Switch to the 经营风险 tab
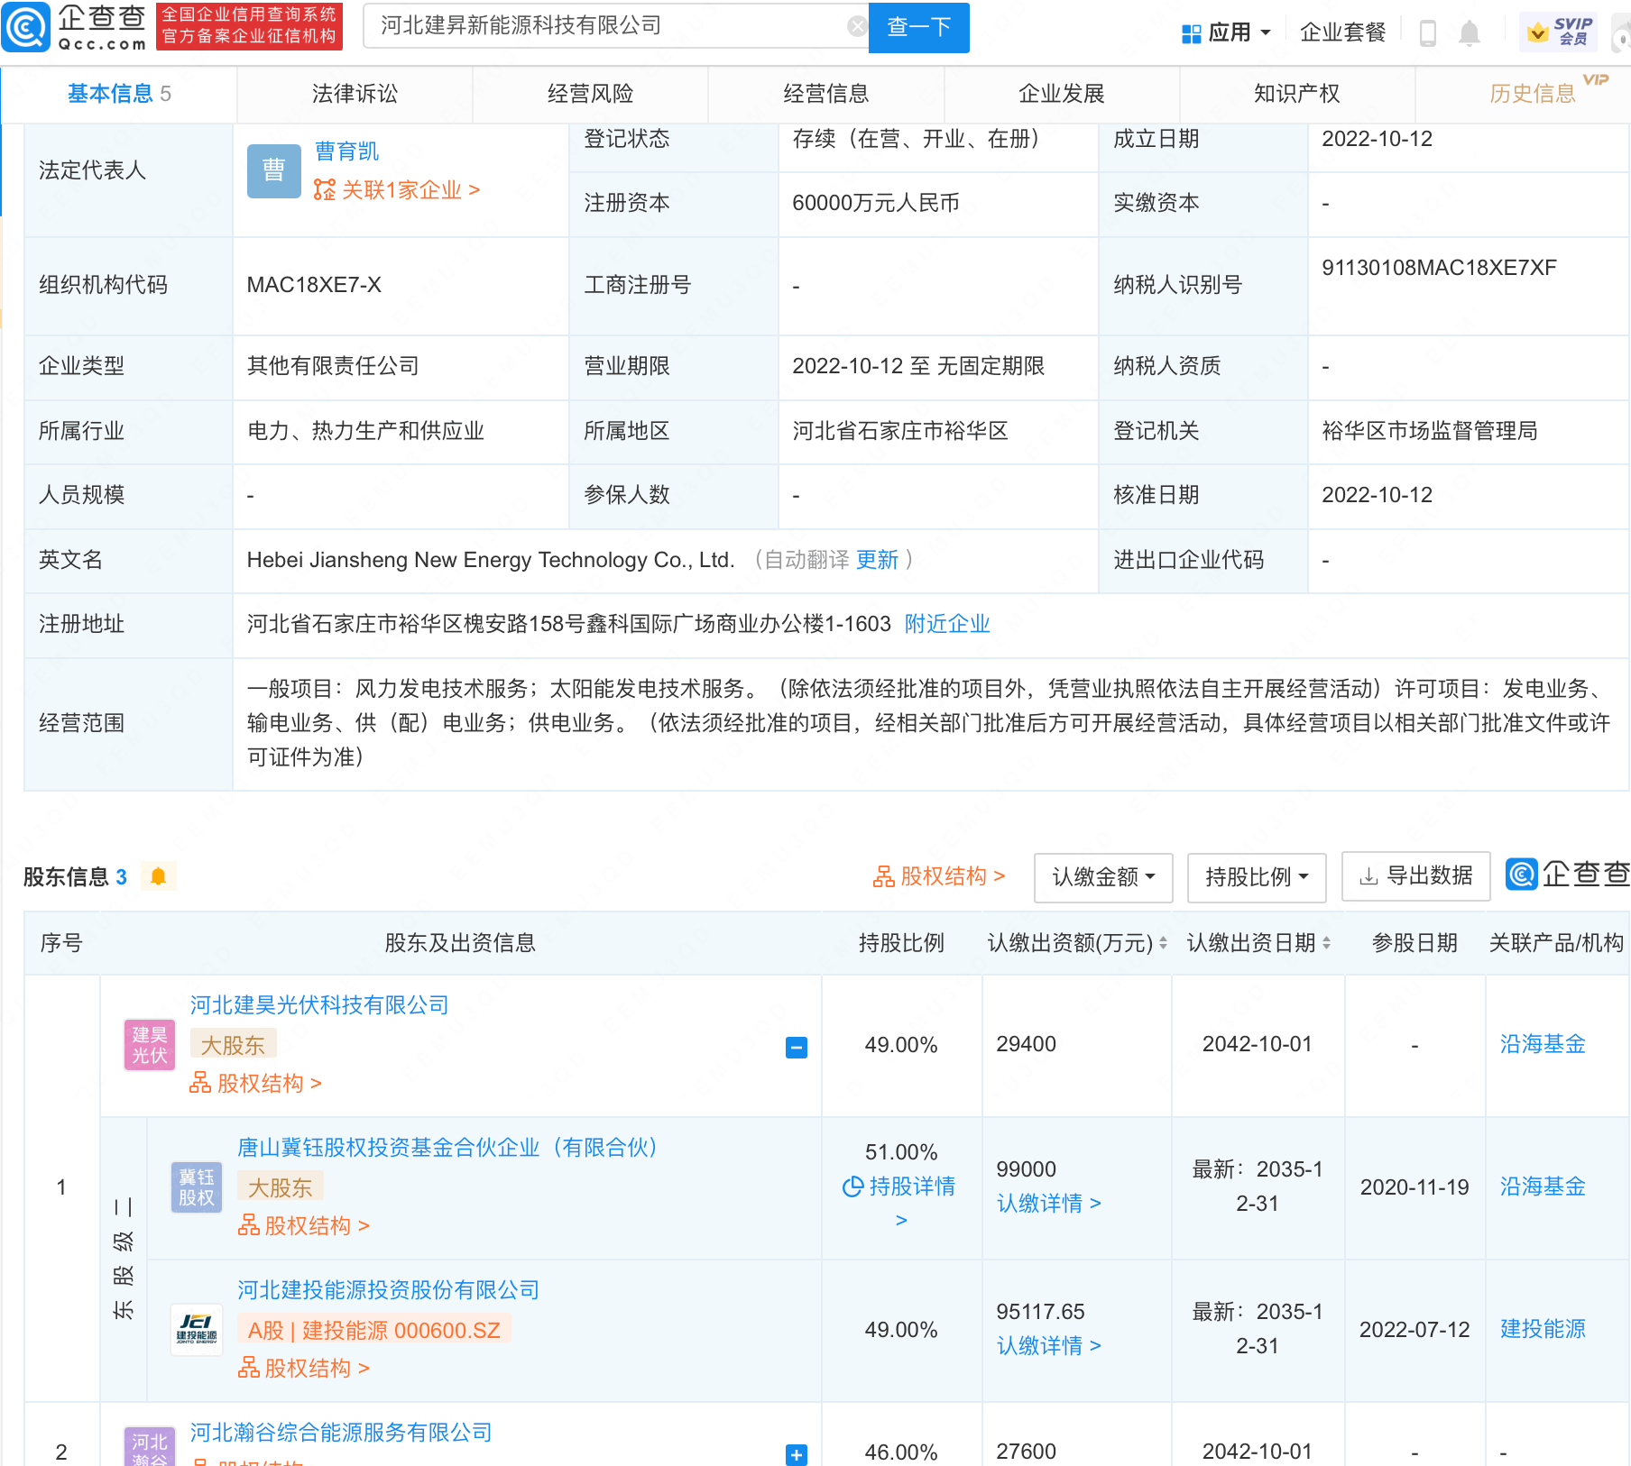The width and height of the screenshot is (1631, 1466). coord(590,94)
